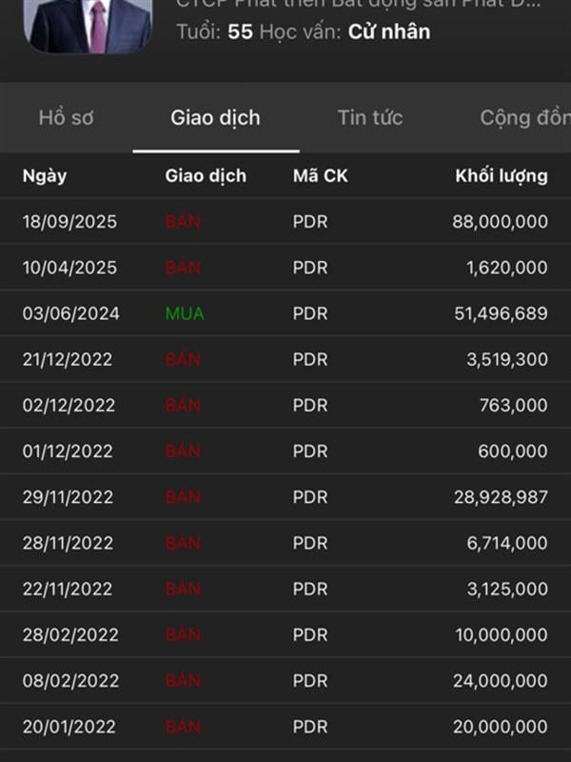Viewport: 571px width, 762px height.
Task: Open the Cộng đồng tab
Action: pos(523,118)
